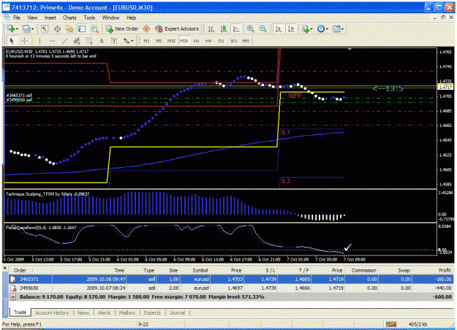
Task: Click the chart shift triangle marker atop chart
Action: click(350, 50)
